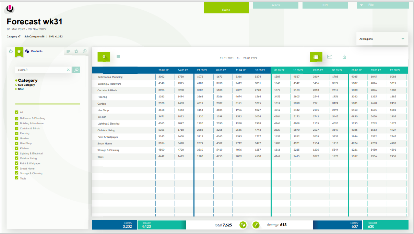Uncheck the Outdoor Living checkbox
Screen dimensions: 414x234
(x=16, y=158)
